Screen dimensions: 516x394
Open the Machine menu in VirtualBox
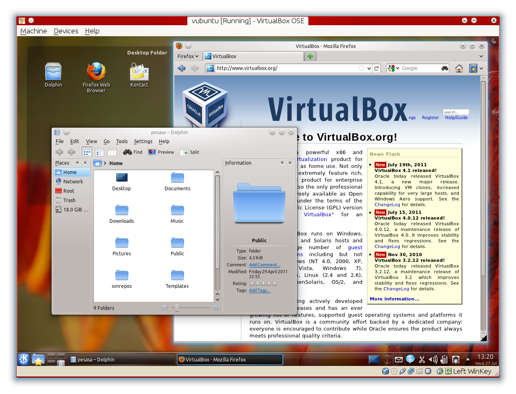point(34,31)
